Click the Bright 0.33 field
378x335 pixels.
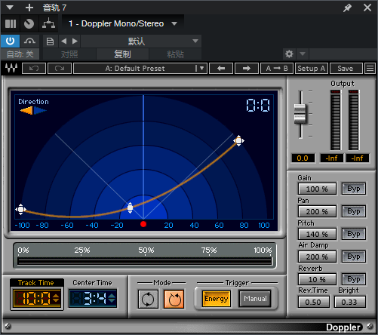tap(349, 302)
